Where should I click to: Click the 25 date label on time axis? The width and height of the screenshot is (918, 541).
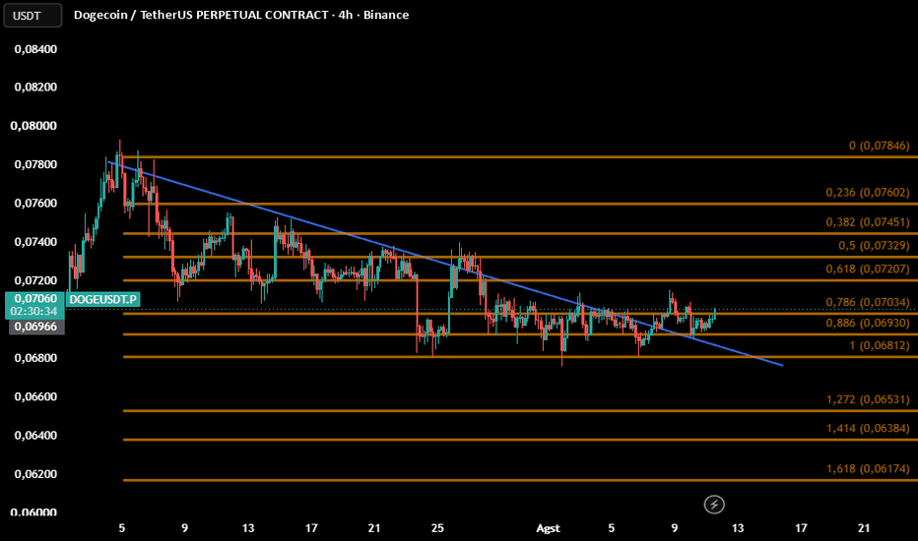pos(437,528)
